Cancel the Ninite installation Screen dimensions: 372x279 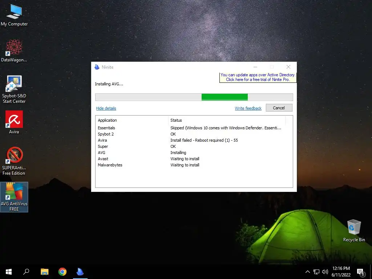point(279,108)
